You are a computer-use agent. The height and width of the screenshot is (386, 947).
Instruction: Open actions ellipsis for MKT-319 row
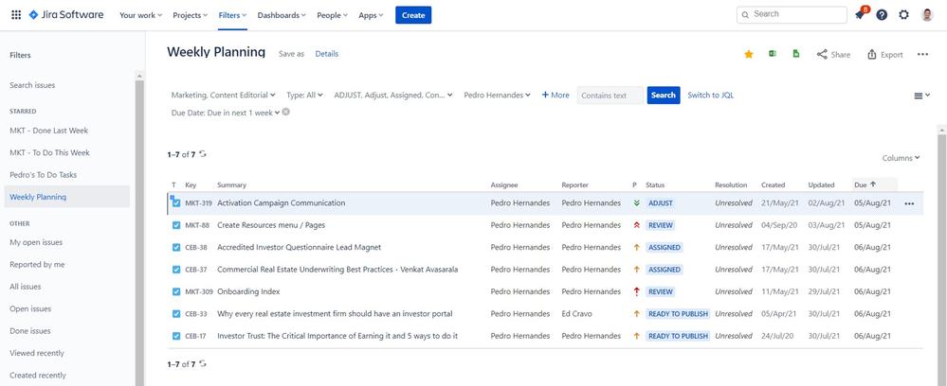click(909, 203)
